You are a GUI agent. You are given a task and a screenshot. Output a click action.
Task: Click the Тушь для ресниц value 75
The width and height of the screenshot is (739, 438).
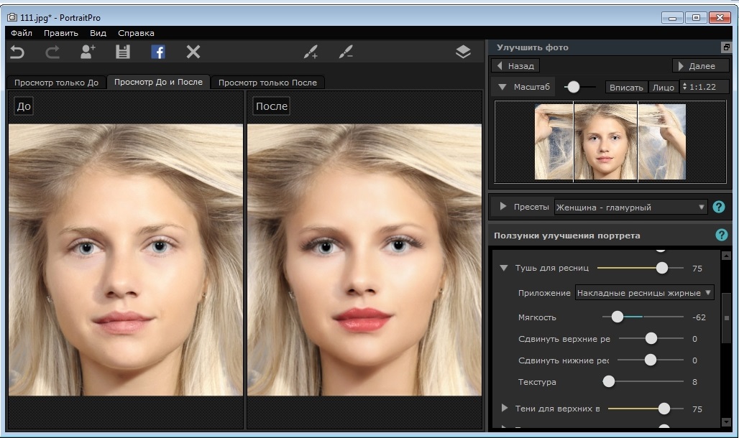coord(697,269)
